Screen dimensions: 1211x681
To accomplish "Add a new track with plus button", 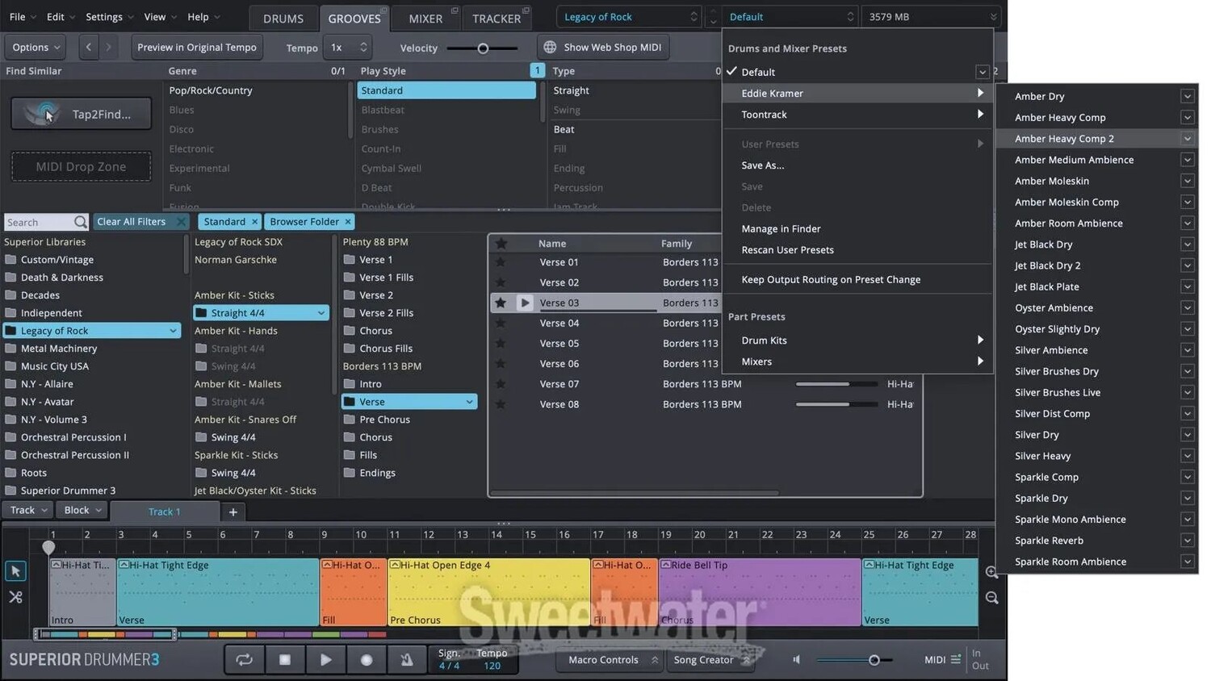I will click(233, 512).
